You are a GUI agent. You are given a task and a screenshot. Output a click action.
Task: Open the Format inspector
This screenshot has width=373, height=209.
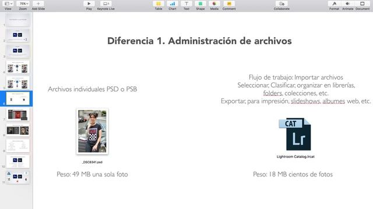(334, 4)
